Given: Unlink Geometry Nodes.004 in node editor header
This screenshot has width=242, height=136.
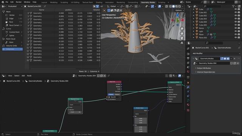Looking at the screenshot, I should coord(105,76).
